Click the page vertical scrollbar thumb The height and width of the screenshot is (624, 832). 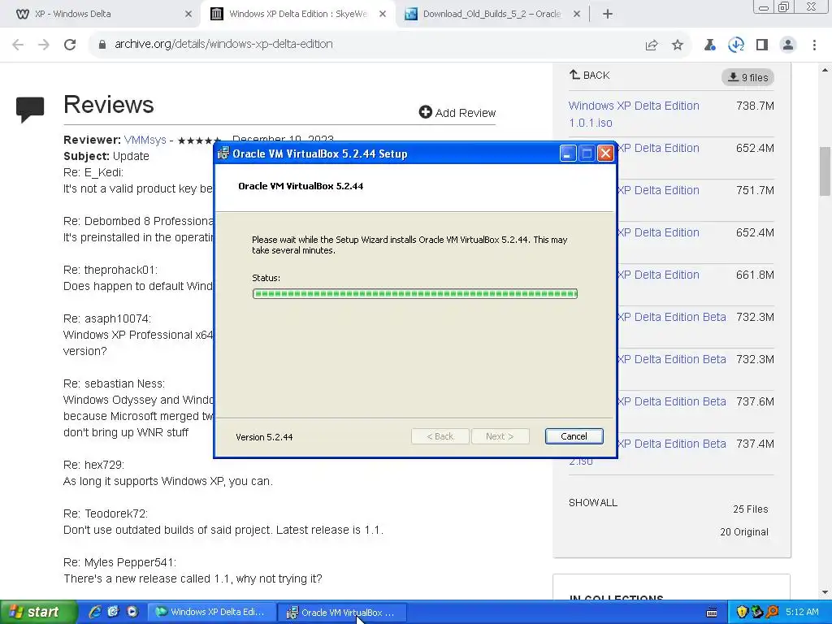pyautogui.click(x=825, y=171)
